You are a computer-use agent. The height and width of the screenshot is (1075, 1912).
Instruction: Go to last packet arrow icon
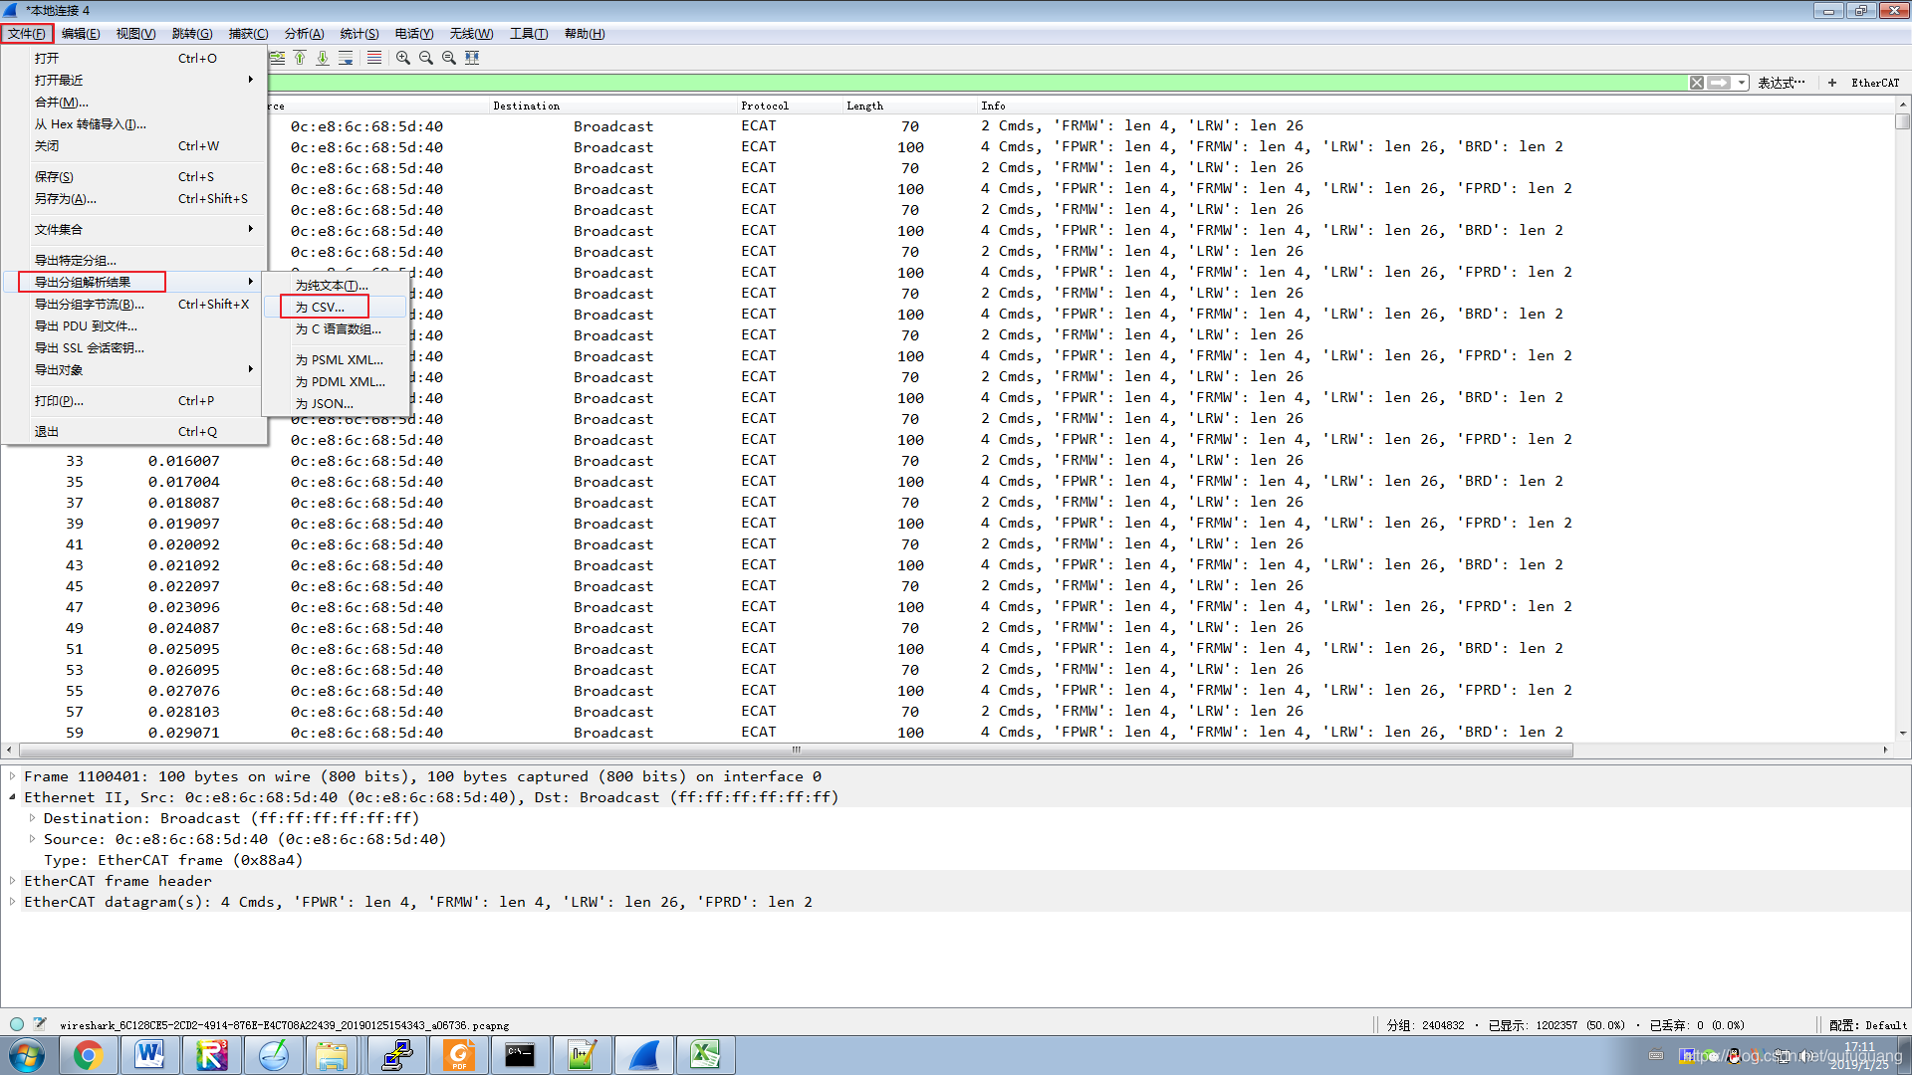[x=323, y=58]
